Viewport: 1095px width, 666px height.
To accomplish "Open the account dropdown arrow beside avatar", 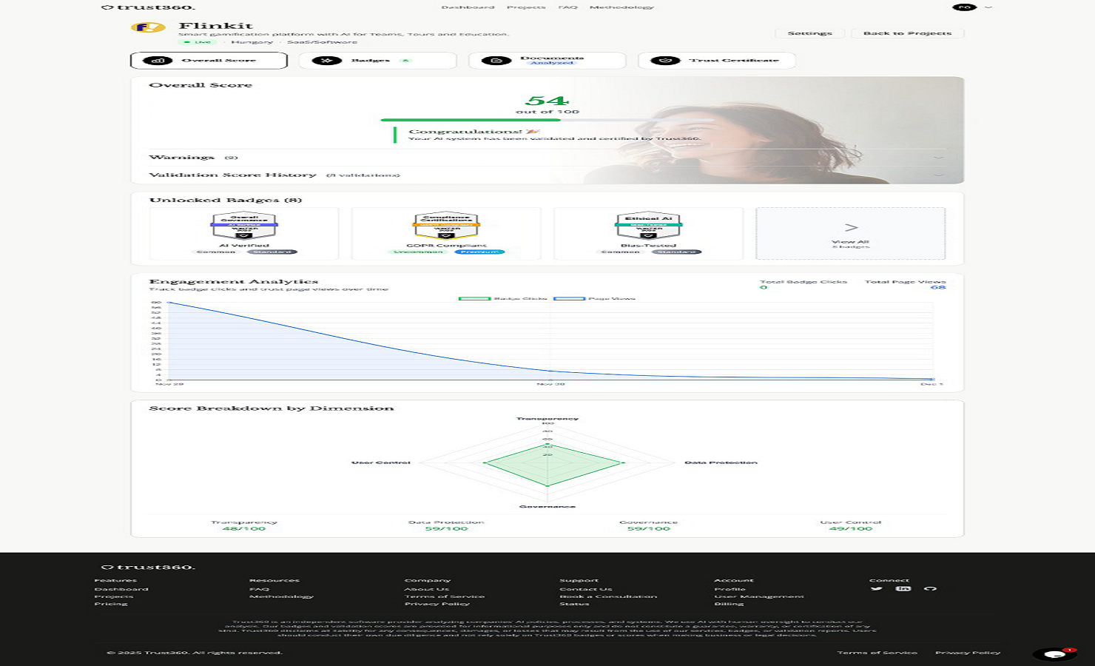I will pyautogui.click(x=988, y=7).
